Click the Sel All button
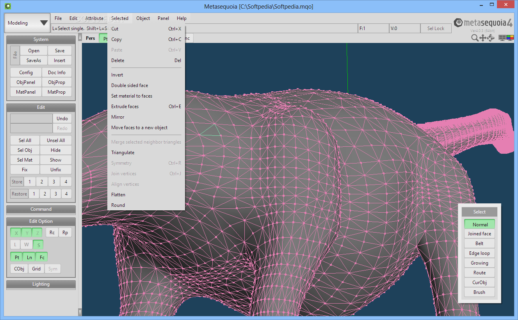This screenshot has height=320, width=518. (25, 140)
